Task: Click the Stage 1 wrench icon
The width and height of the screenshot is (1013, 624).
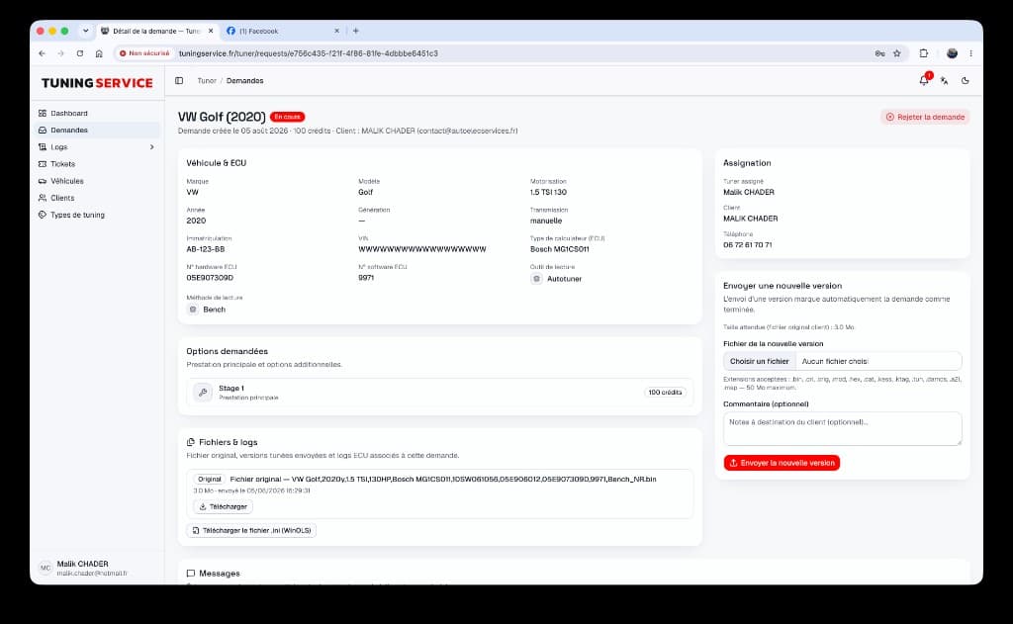Action: 203,392
